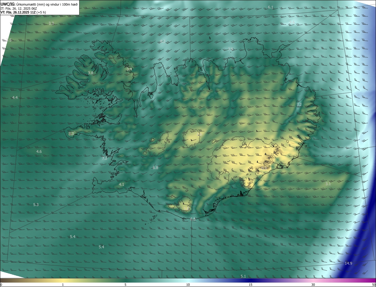
Task: Click the 4.4 value in the western ocean
Action: click(x=15, y=97)
